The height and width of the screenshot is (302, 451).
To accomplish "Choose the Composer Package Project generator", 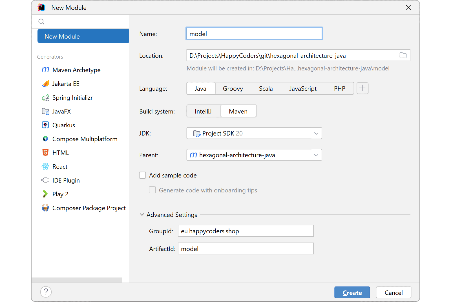I will (x=89, y=208).
